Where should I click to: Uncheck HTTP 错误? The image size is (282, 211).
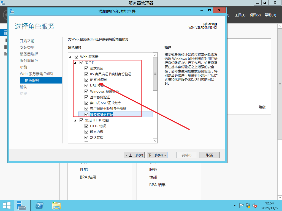[86, 126]
